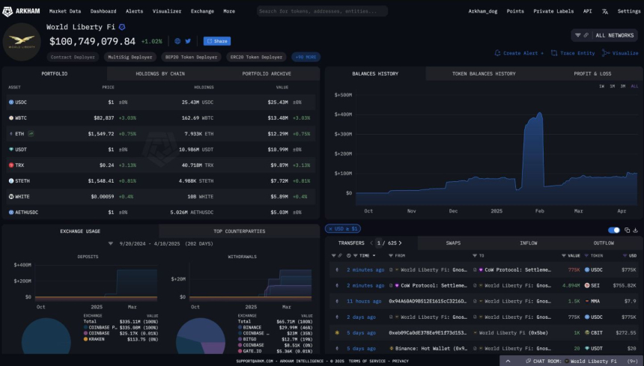Screen dimensions: 644x366
Task: Switch to the TOKEN BALANCES HISTORY tab
Action: (x=484, y=74)
